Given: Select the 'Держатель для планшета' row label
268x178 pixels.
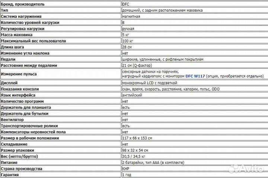Looking at the screenshot, I should [x=26, y=107].
